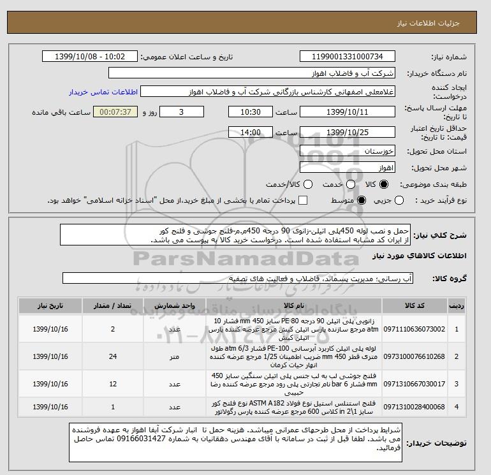491x475 pixels.
Task: Click the price validity date 1399/10/25
Action: pos(348,132)
